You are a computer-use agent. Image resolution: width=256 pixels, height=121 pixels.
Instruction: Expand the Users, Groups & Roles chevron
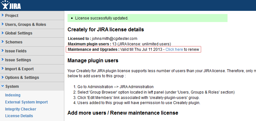3,24
